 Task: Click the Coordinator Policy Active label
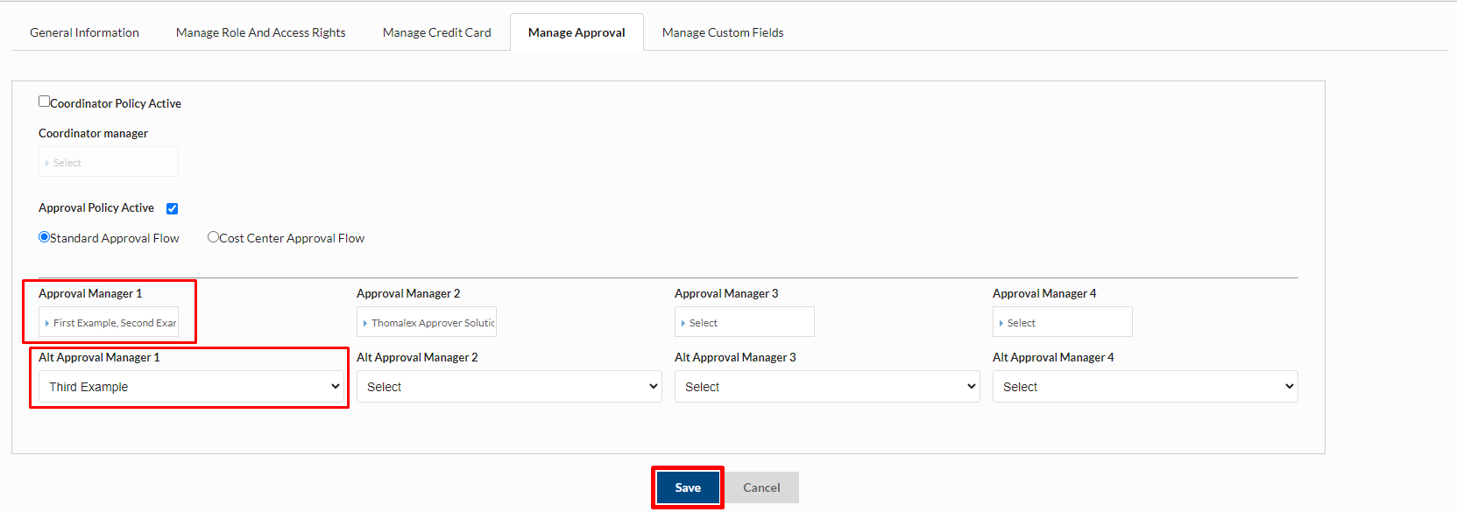116,103
